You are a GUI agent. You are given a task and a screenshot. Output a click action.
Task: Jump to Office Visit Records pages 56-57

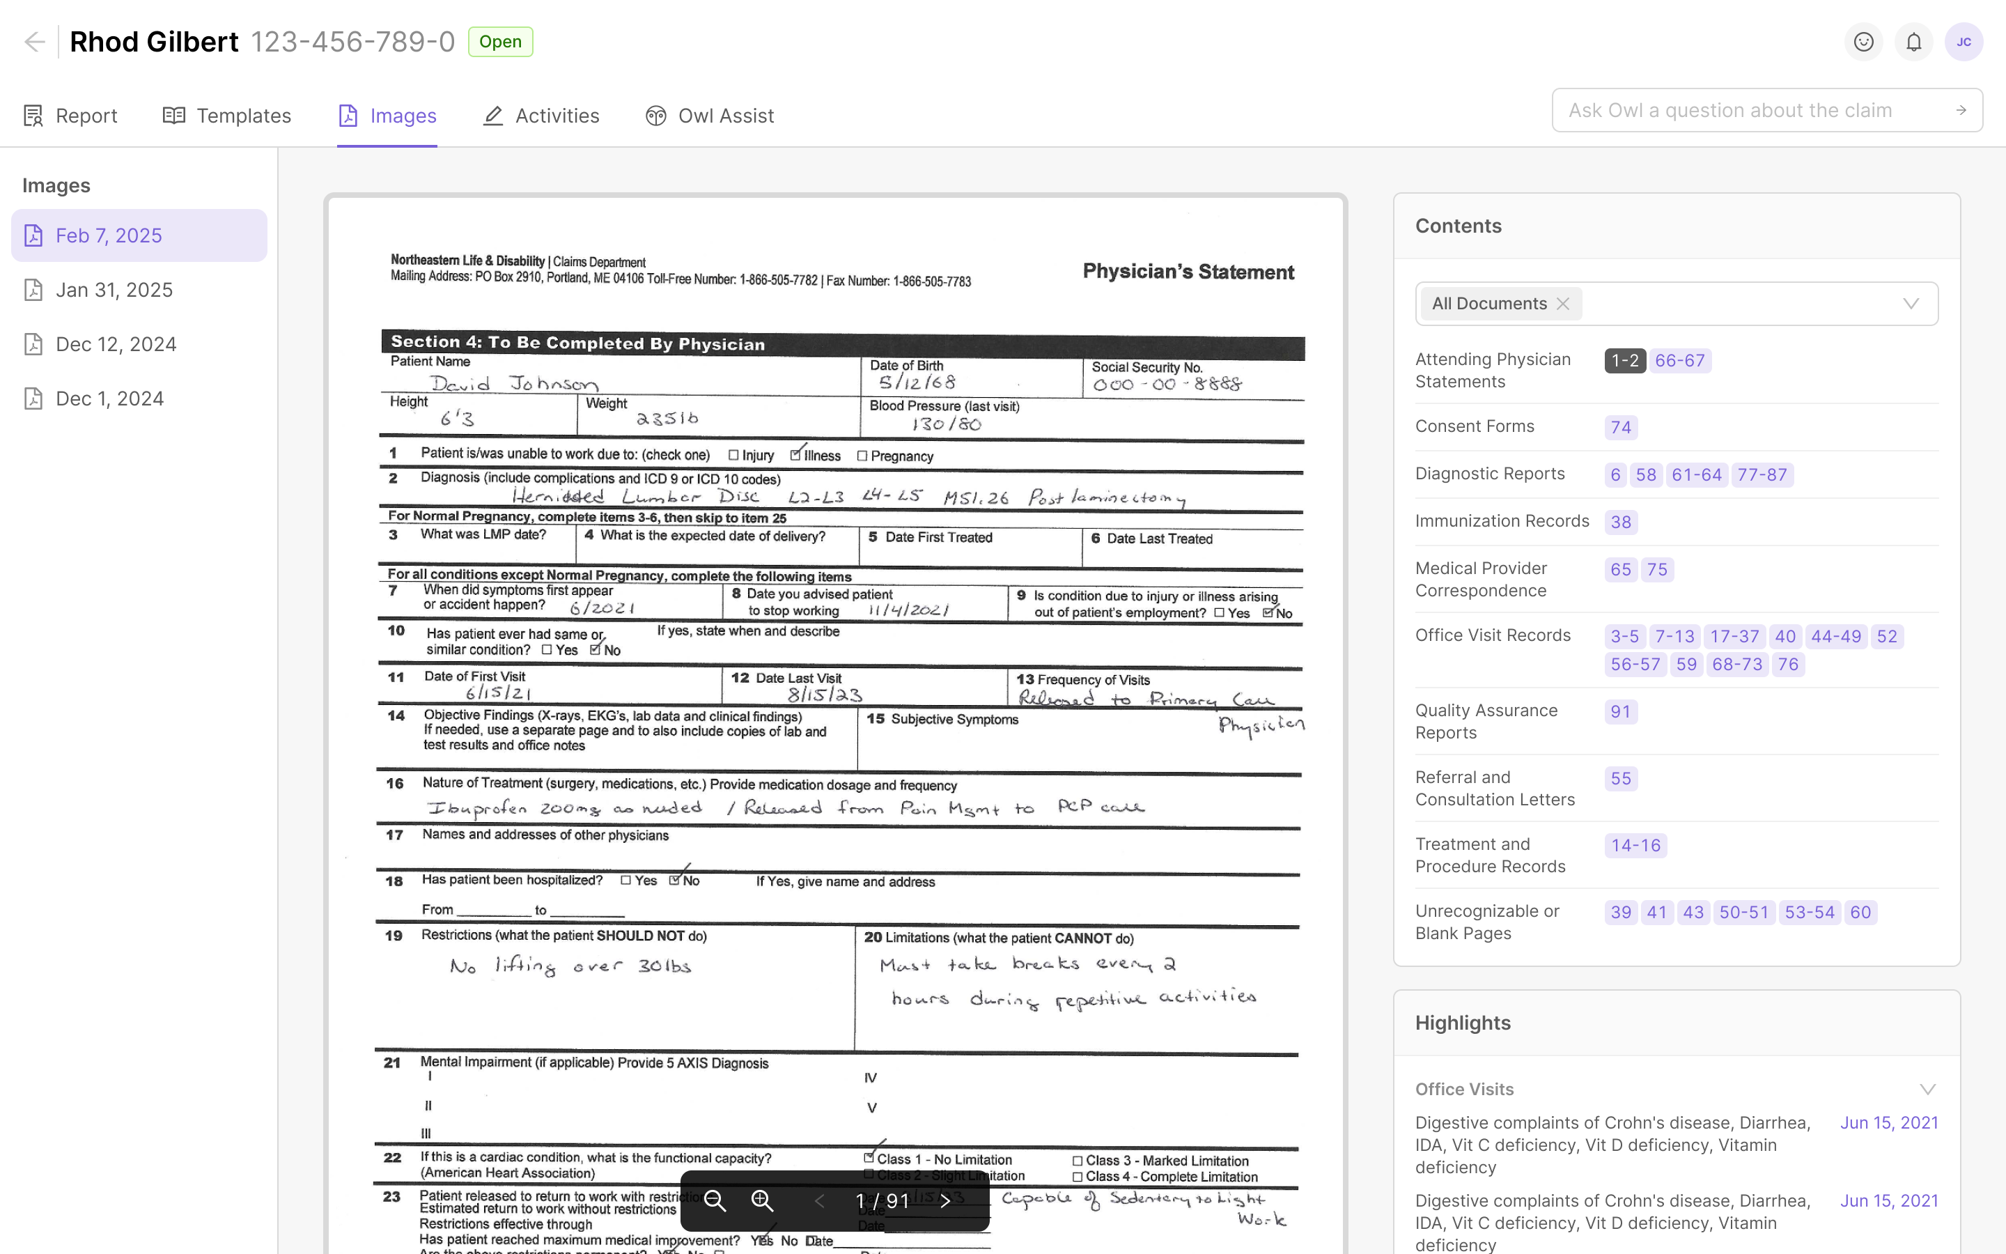click(x=1635, y=665)
